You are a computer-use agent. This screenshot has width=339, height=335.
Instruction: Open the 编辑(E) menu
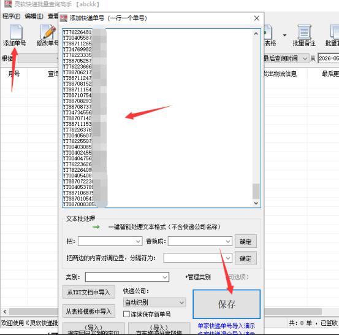click(x=34, y=16)
